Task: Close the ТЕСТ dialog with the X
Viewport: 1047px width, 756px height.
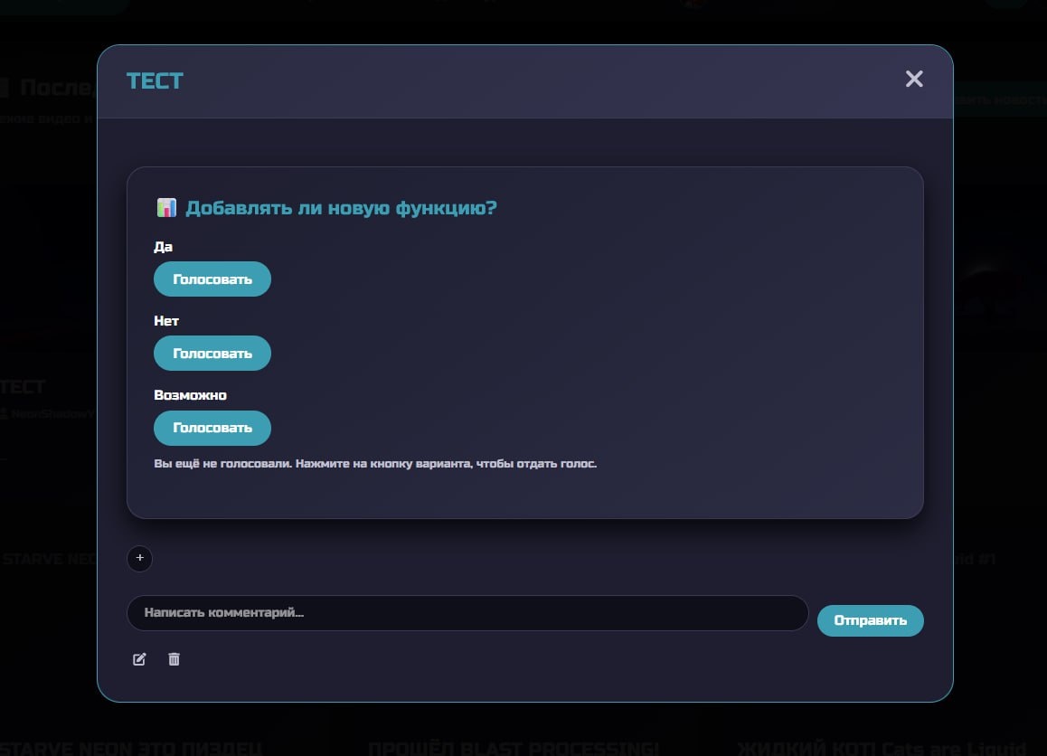Action: 914,79
